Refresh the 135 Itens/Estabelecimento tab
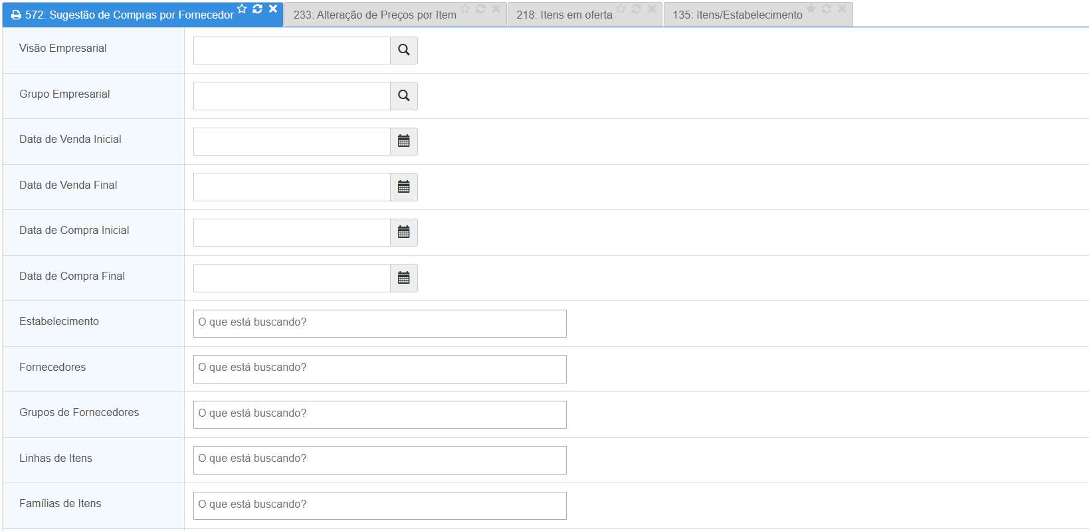 tap(827, 9)
